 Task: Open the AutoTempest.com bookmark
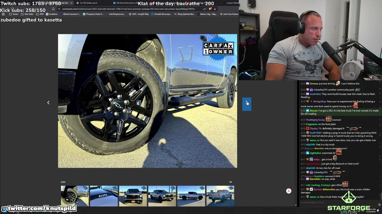(x=116, y=14)
